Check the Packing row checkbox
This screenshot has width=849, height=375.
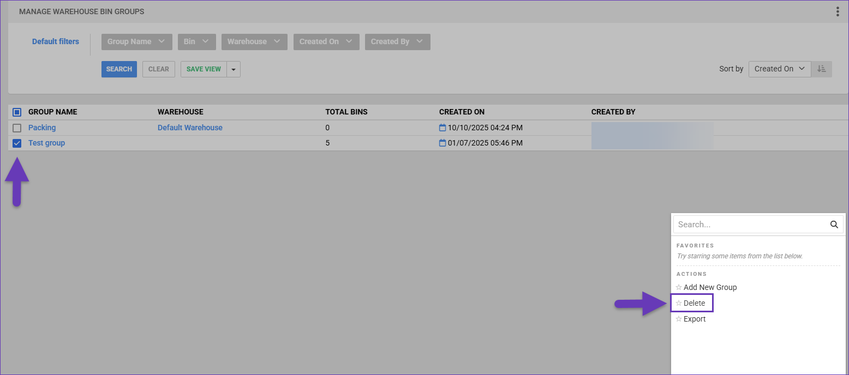click(x=17, y=128)
